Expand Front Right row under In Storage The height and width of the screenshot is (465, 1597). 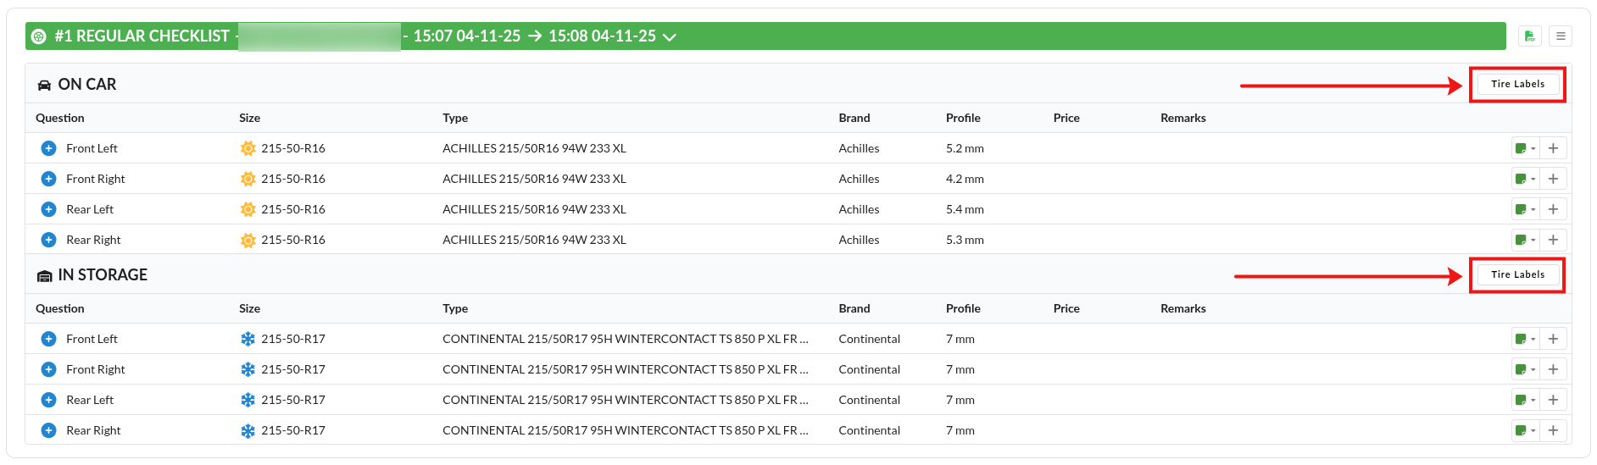(x=48, y=369)
